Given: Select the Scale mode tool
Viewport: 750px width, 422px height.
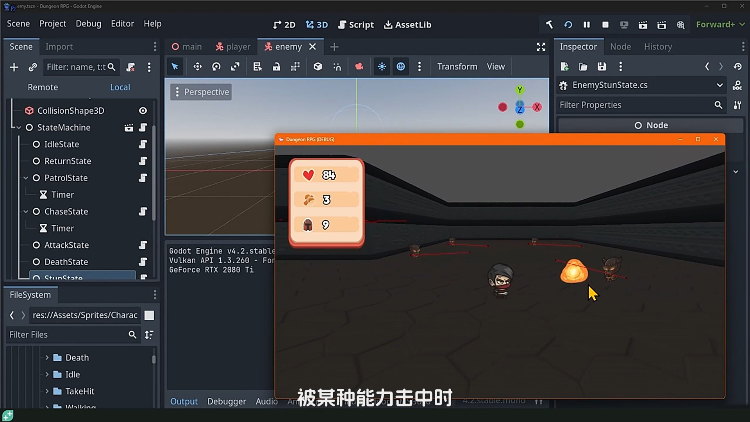Looking at the screenshot, I should coord(235,67).
